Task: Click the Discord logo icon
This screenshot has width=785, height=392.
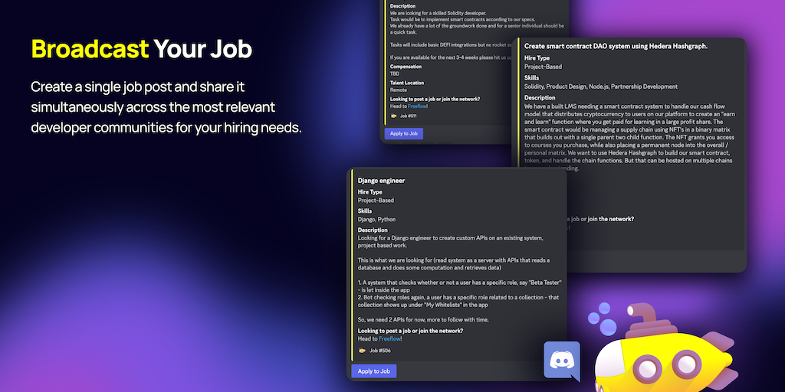Action: (x=562, y=360)
